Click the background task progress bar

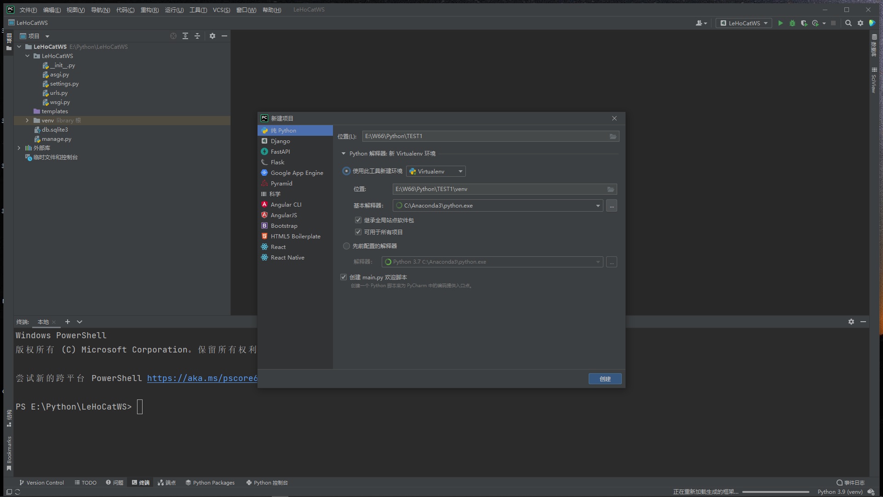click(x=776, y=492)
